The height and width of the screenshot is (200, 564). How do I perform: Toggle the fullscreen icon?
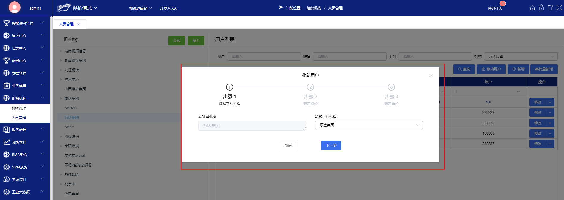[x=559, y=8]
